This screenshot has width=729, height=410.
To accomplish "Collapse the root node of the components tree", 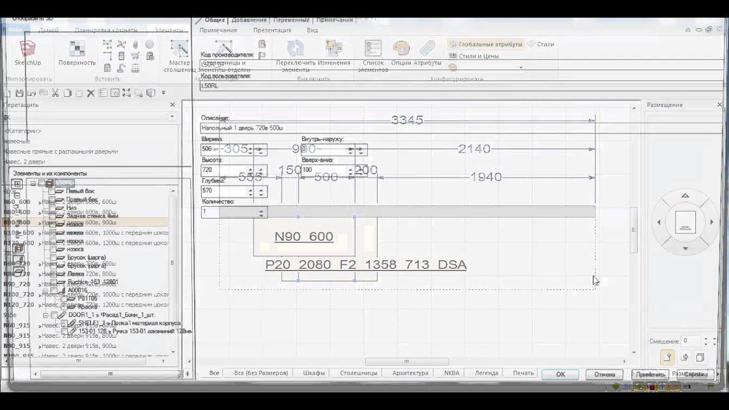I will (x=32, y=183).
